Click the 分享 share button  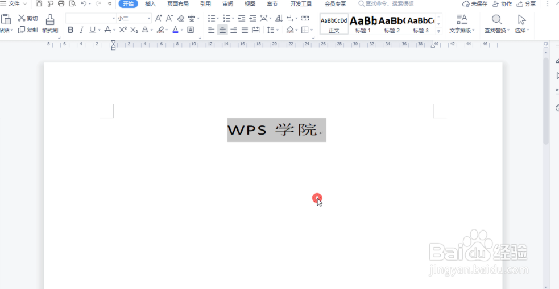(x=526, y=4)
